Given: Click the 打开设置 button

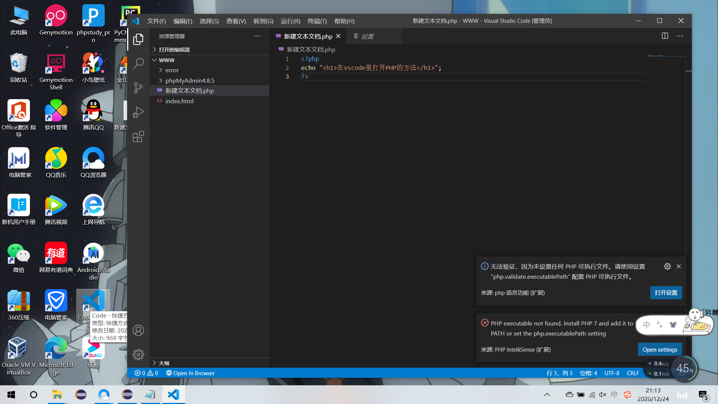Looking at the screenshot, I should pos(666,293).
